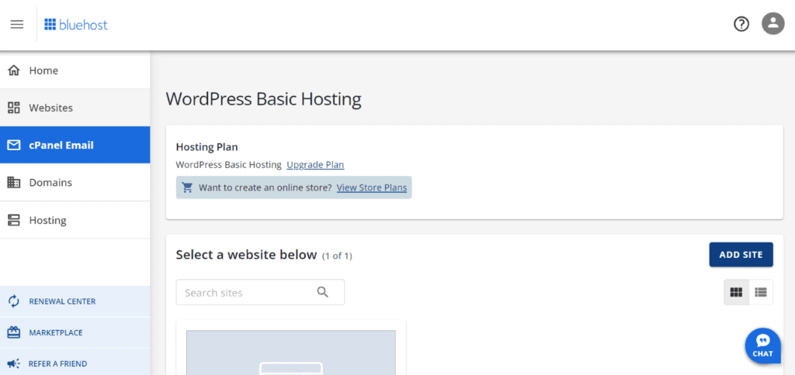Open Websites in the sidebar
Image resolution: width=795 pixels, height=375 pixels.
pos(75,108)
